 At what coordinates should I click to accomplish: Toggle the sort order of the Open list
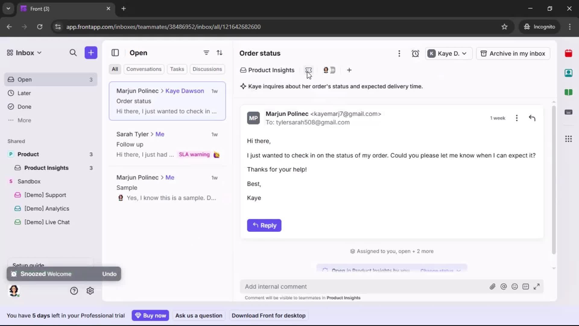point(220,53)
